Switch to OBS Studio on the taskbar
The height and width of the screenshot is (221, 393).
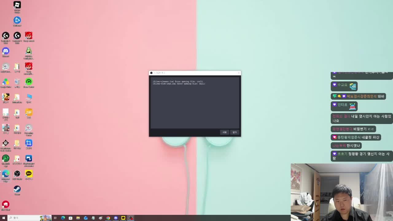(x=131, y=218)
